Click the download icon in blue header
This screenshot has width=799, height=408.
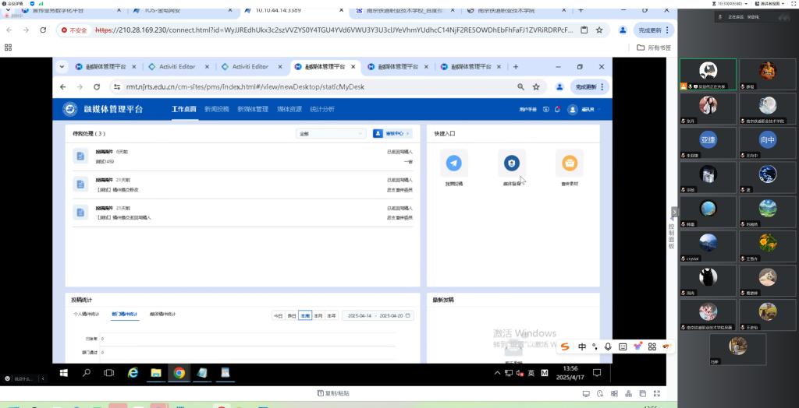[546, 109]
